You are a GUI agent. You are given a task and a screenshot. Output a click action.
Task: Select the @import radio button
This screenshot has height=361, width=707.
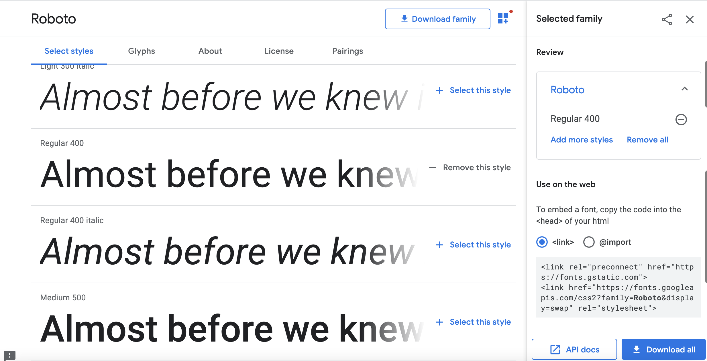click(x=589, y=242)
